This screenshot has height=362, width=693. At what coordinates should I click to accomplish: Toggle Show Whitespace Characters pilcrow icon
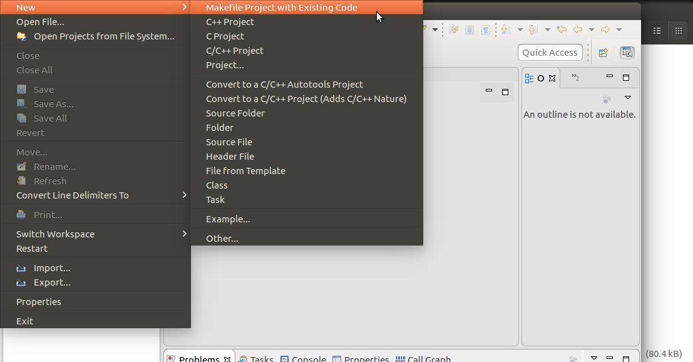point(486,29)
